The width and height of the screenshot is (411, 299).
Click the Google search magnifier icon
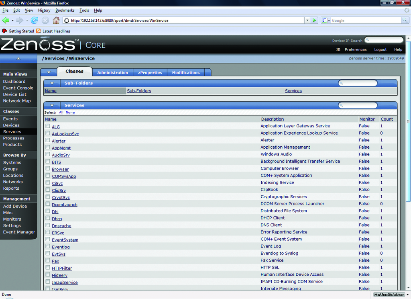tap(406, 20)
